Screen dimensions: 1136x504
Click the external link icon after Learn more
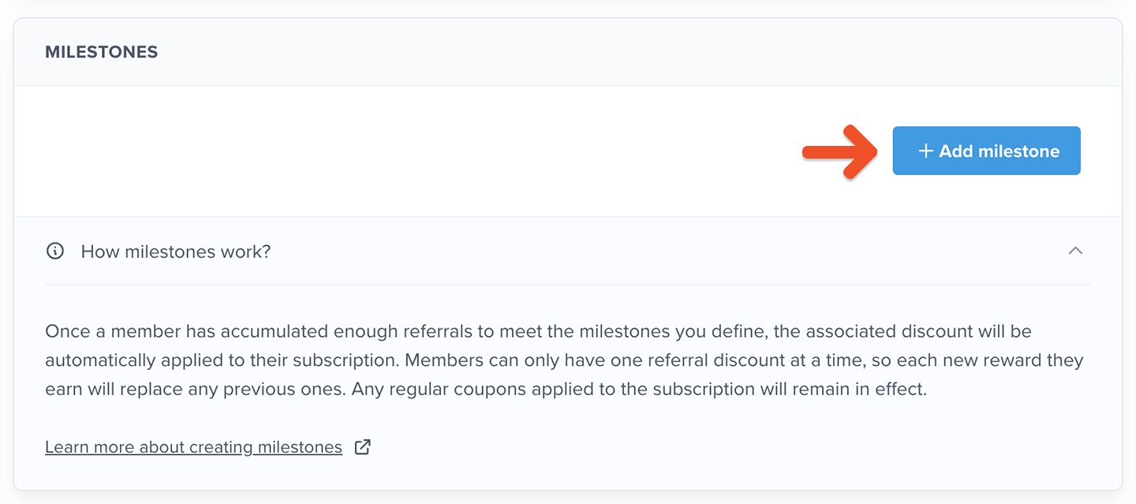362,447
